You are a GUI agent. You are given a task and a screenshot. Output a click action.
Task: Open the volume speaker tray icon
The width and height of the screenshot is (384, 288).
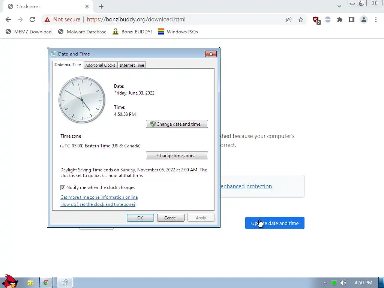[x=343, y=283]
